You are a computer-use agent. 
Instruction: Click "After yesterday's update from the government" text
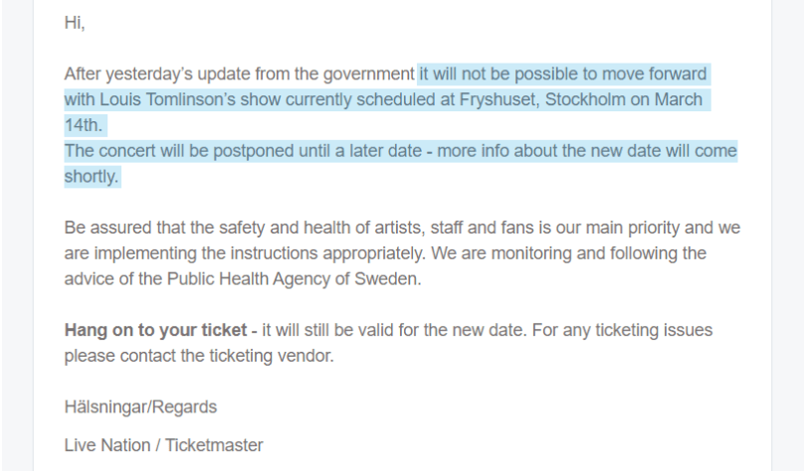[x=239, y=75]
